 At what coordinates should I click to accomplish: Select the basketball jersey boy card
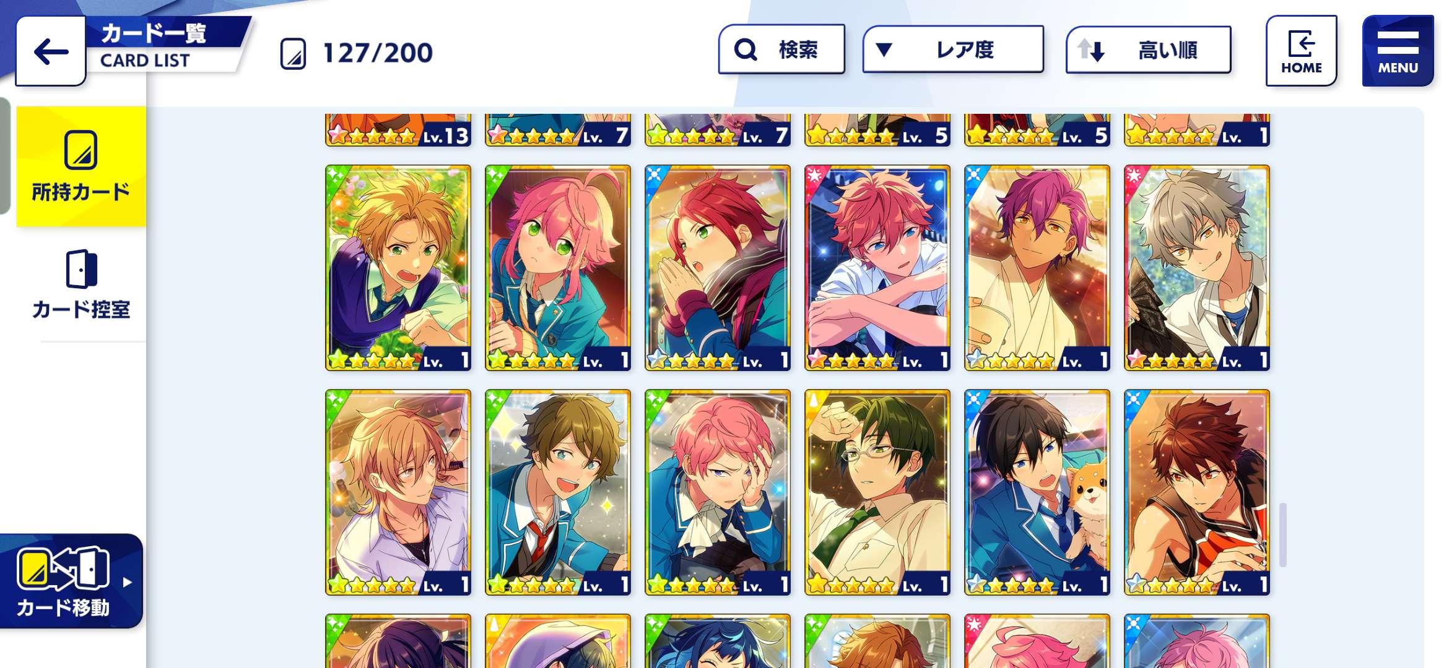click(x=1197, y=492)
